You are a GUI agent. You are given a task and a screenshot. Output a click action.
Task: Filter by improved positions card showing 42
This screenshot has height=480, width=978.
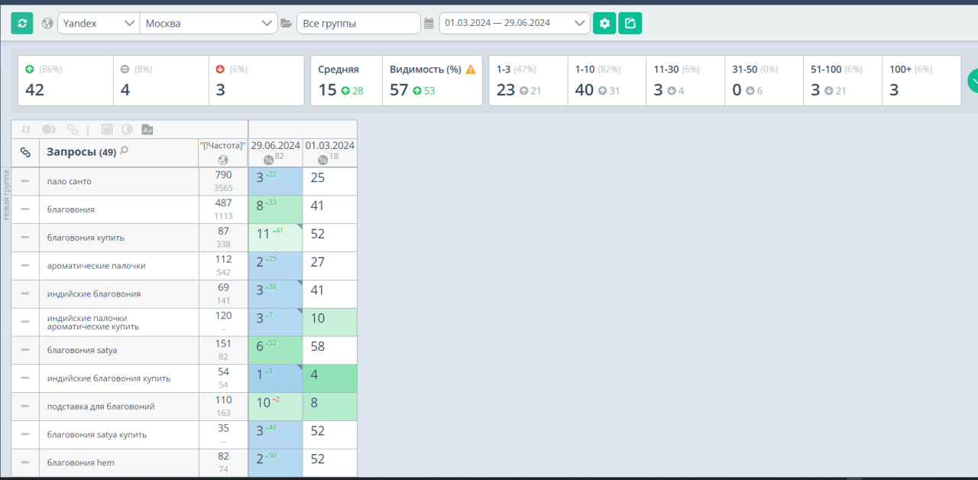coord(66,80)
